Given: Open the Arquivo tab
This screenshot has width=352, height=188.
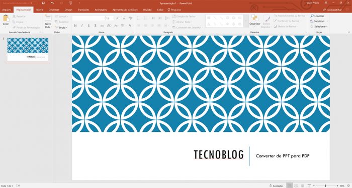Looking at the screenshot, I should (7, 10).
